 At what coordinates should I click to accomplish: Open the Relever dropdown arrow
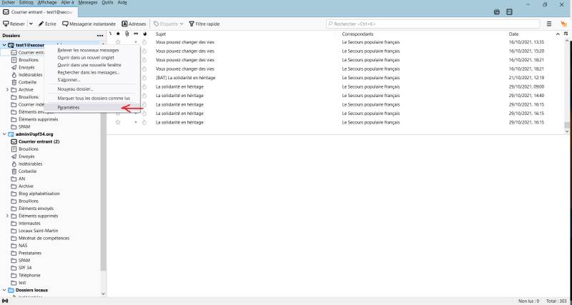pyautogui.click(x=31, y=24)
